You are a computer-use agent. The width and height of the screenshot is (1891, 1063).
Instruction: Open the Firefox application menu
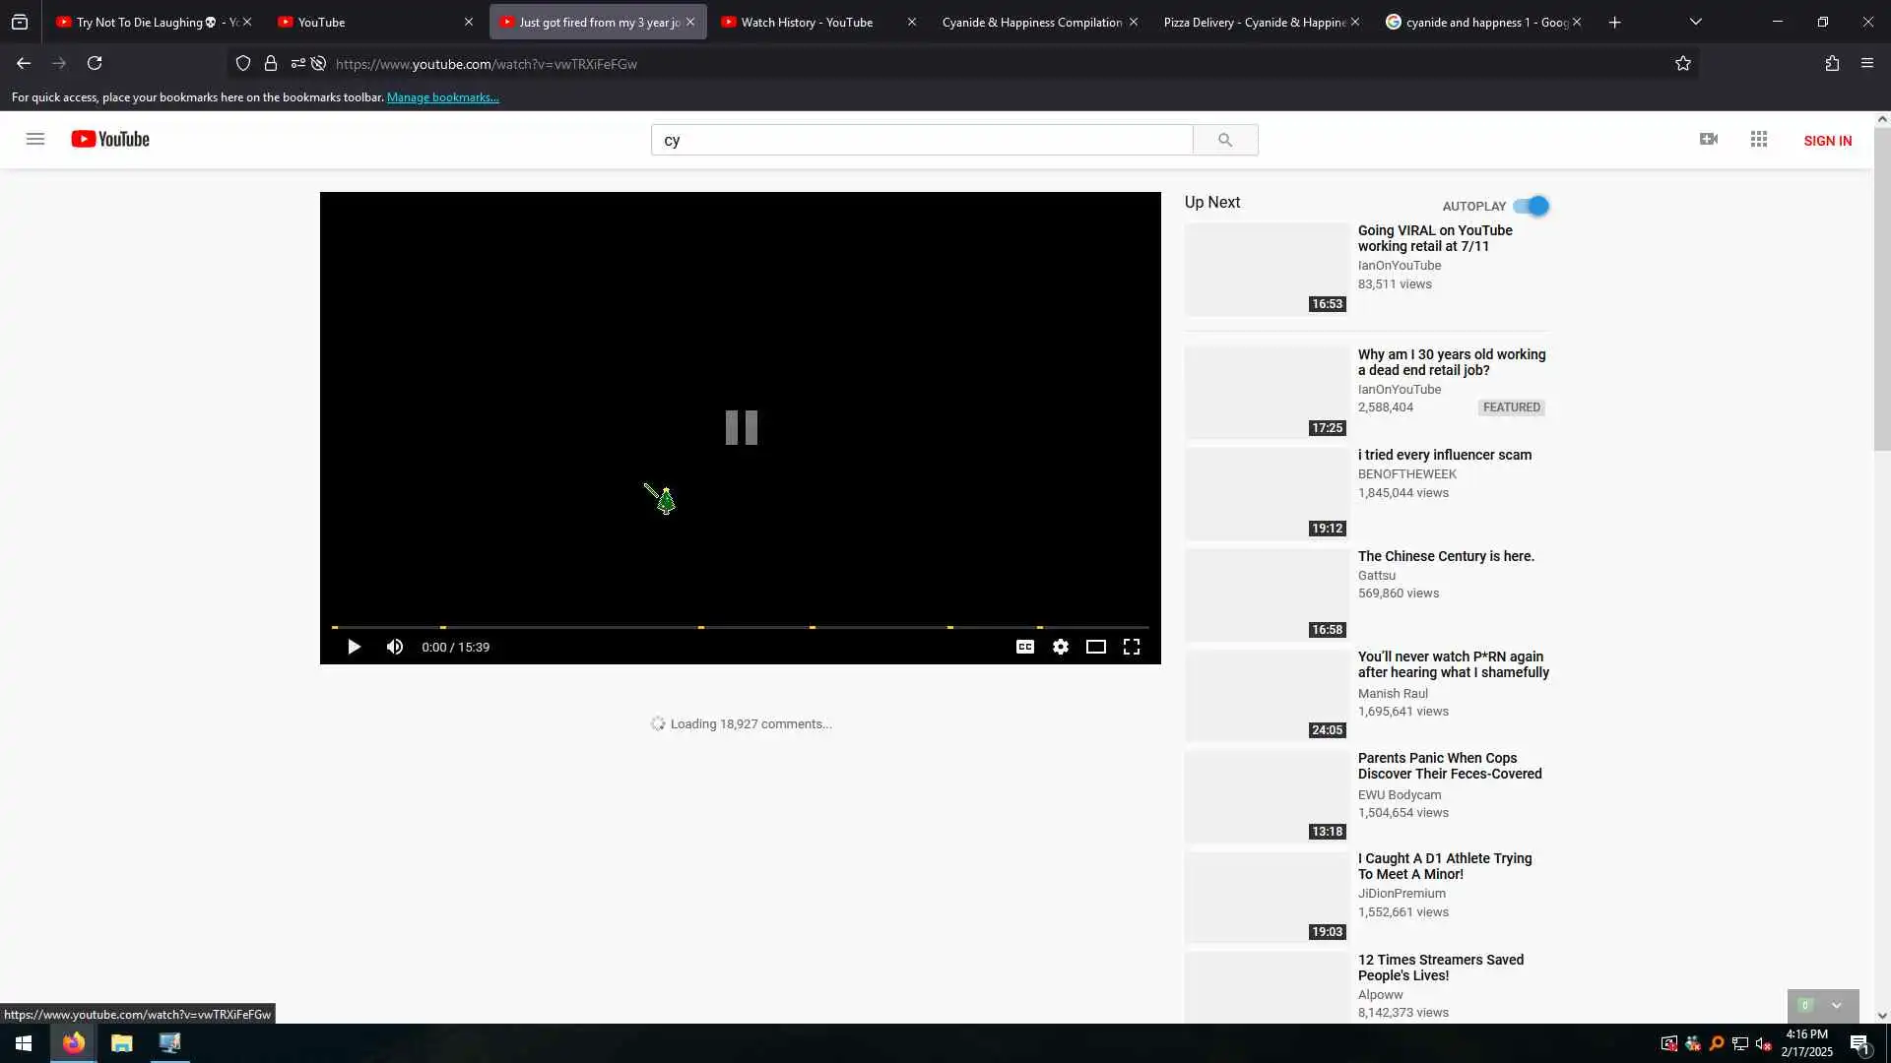tap(1867, 63)
